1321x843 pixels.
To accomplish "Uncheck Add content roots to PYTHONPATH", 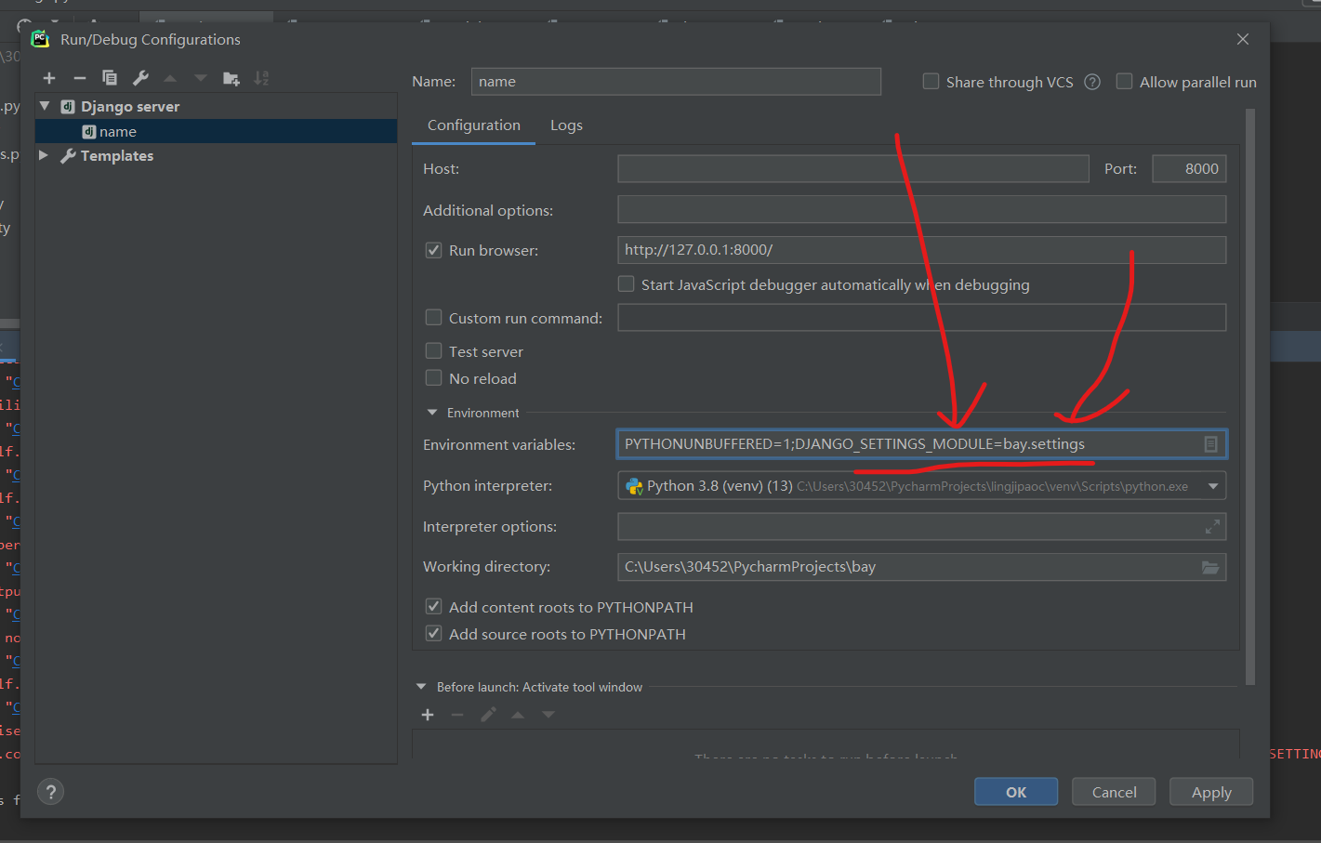I will pos(433,606).
